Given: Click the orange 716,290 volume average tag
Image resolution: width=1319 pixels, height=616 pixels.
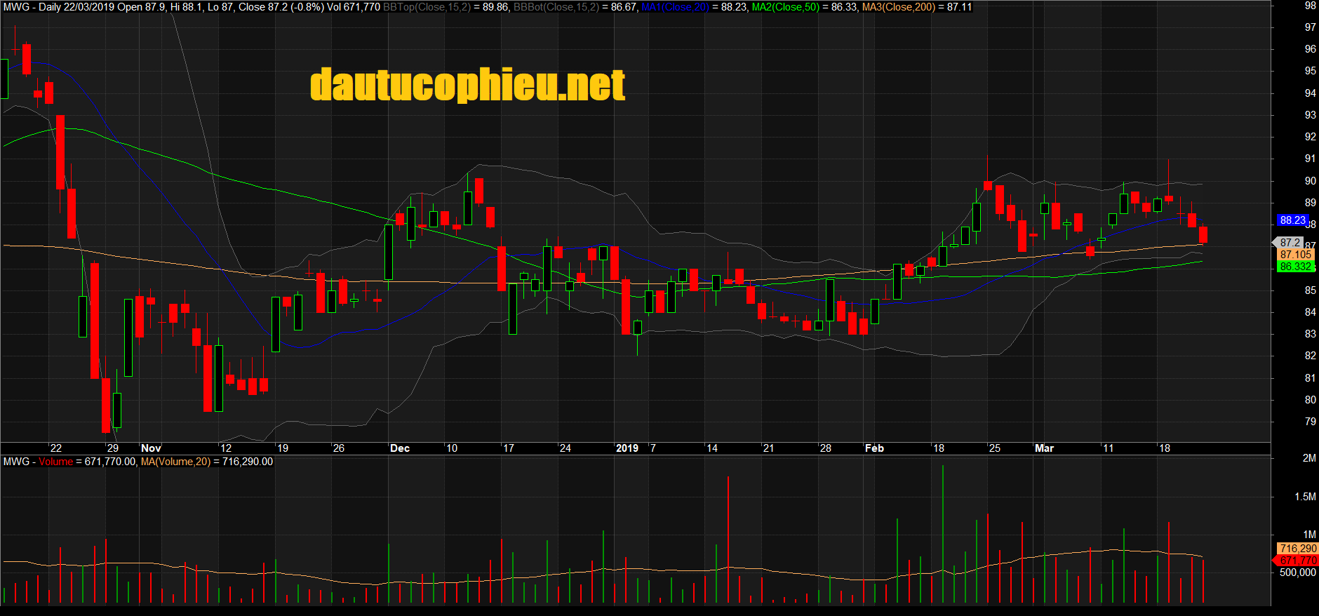Looking at the screenshot, I should 1297,549.
